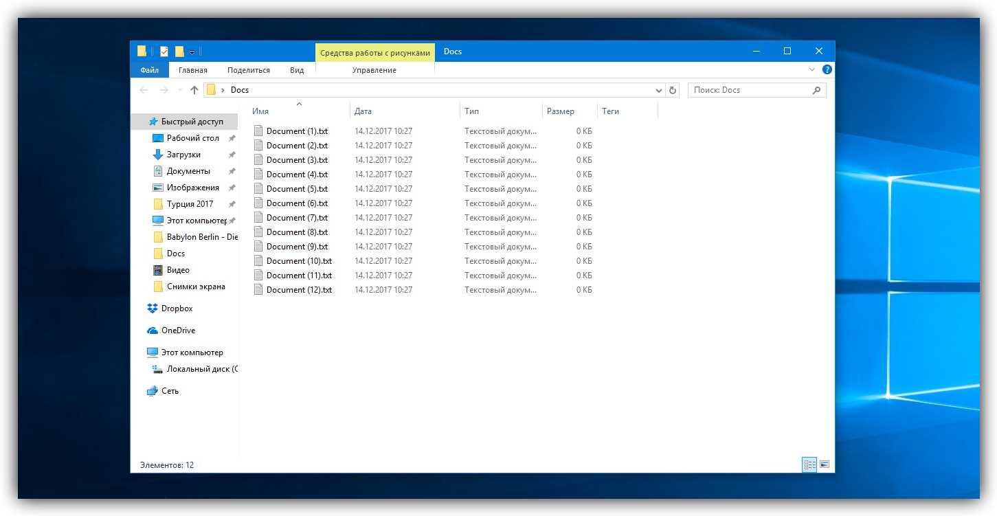
Task: Sort files by Размер column header
Action: click(560, 111)
